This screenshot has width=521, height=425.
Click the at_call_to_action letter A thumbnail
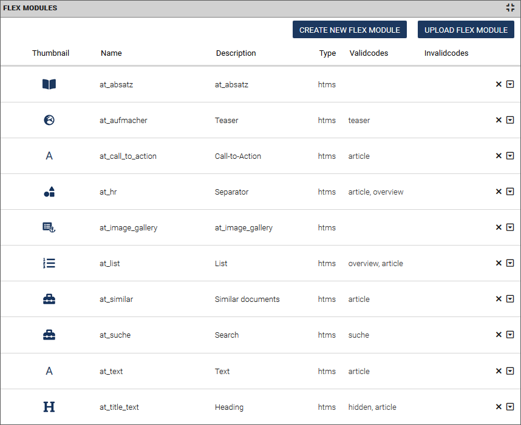tap(49, 156)
